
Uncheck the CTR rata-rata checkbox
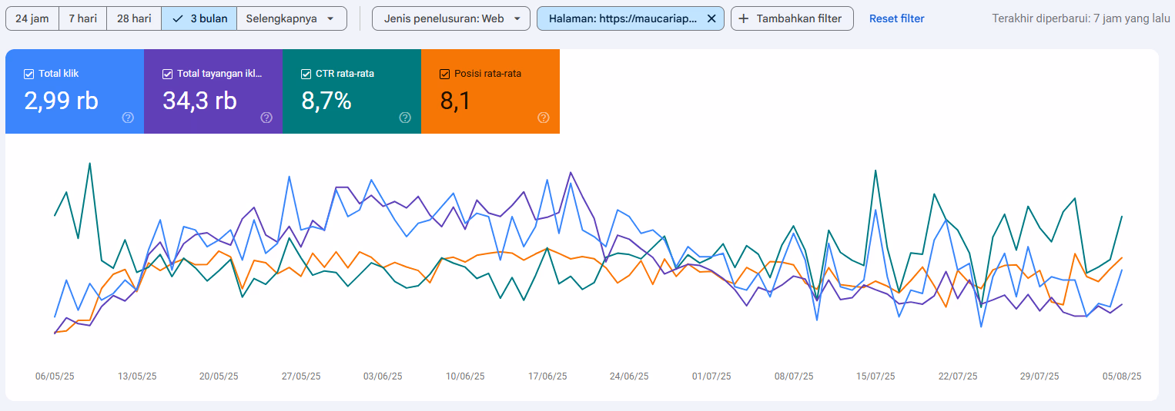(306, 74)
